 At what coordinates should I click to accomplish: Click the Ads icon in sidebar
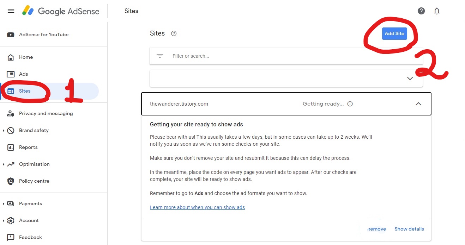(x=11, y=74)
